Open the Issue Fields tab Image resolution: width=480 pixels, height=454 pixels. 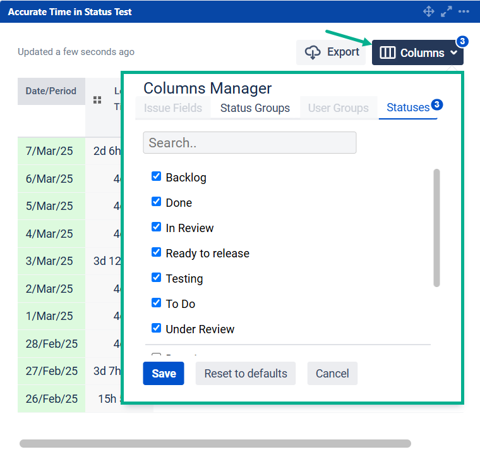point(173,108)
